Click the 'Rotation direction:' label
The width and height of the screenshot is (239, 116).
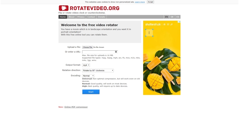[x=71, y=70]
